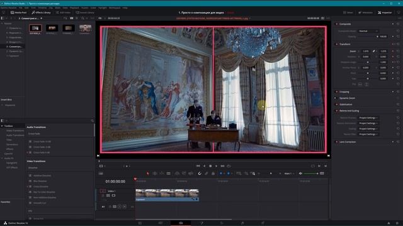Enable the Dynamic Zoom section toggle

(x=336, y=98)
